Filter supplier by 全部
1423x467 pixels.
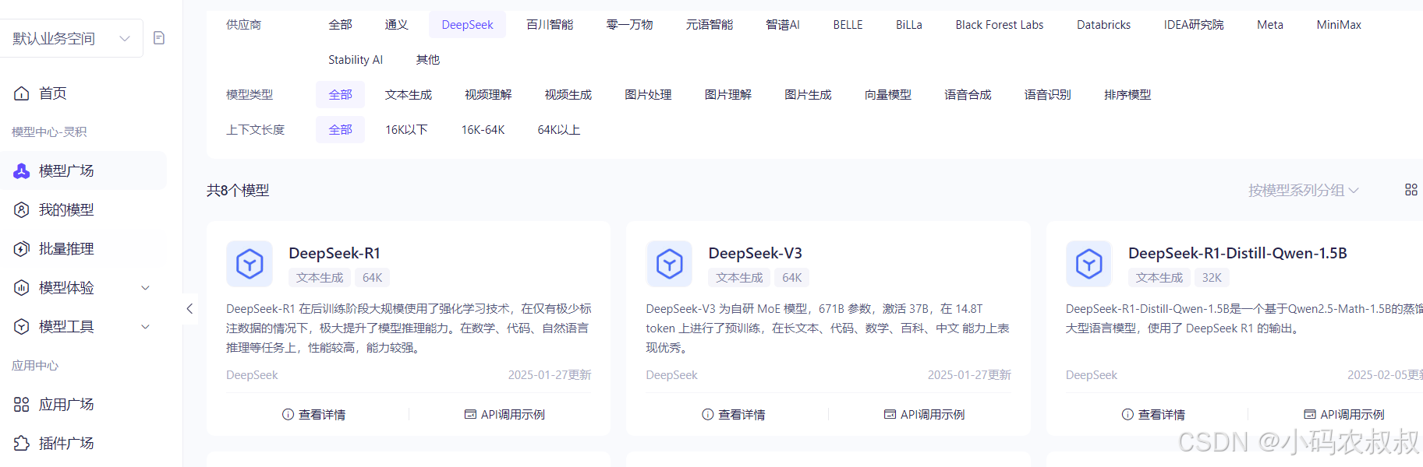pos(340,25)
